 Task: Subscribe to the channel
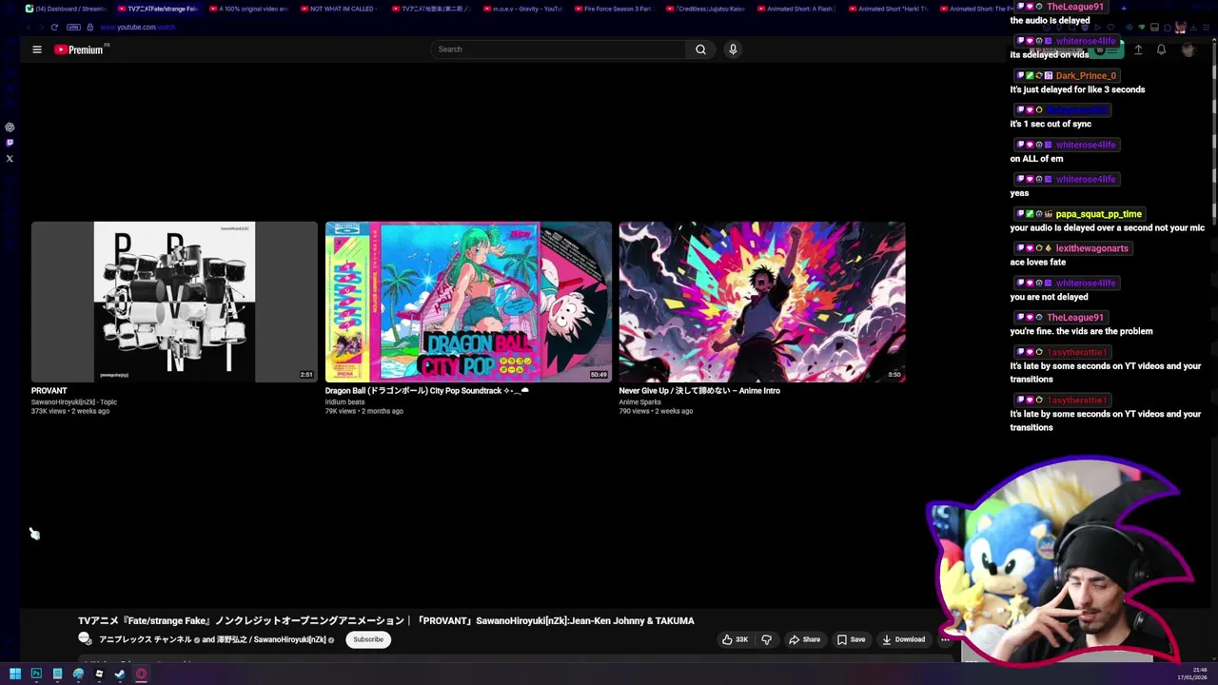click(368, 639)
